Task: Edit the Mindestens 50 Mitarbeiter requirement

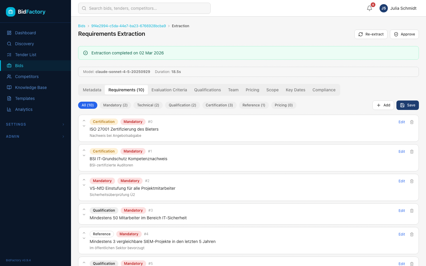Action: click(402, 211)
